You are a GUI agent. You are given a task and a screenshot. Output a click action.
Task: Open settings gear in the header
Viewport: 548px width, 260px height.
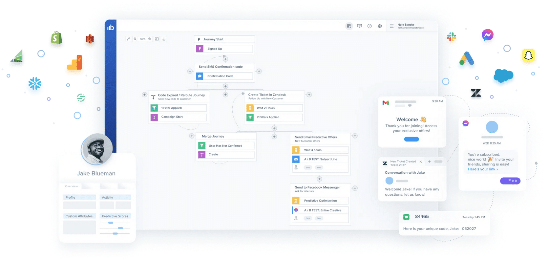point(380,26)
